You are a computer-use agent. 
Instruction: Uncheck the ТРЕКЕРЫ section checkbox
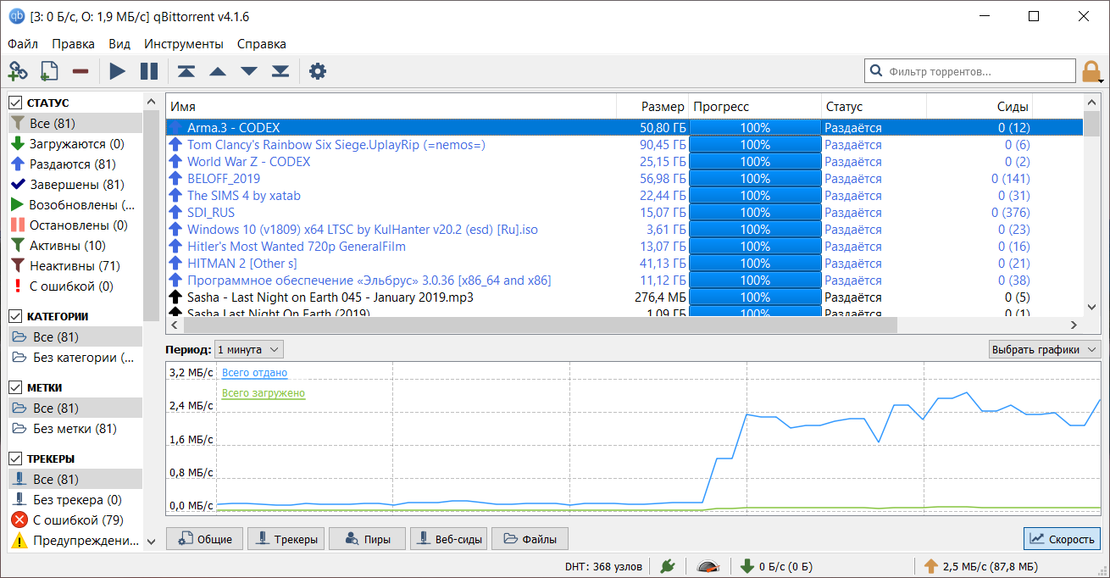[15, 459]
